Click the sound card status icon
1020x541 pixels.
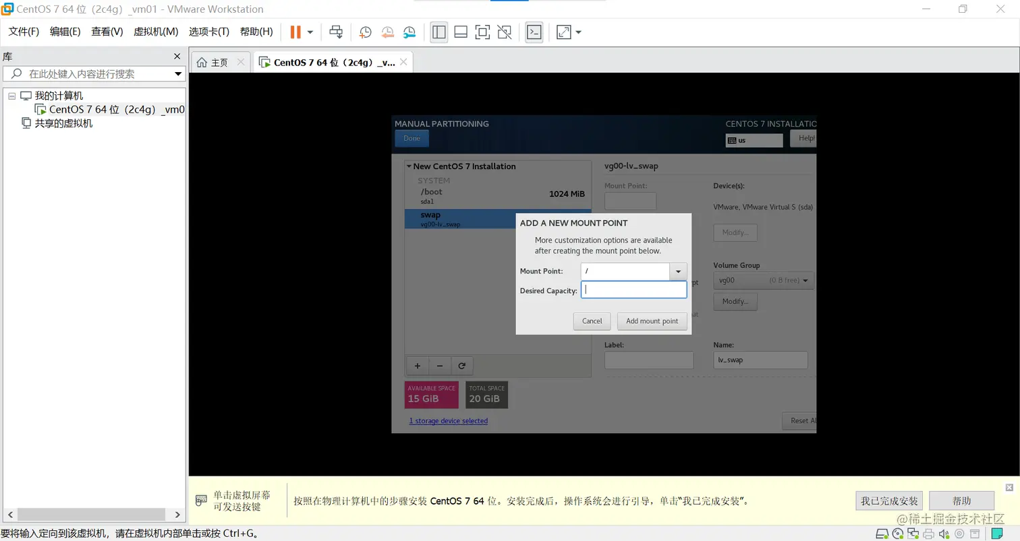[x=944, y=534]
